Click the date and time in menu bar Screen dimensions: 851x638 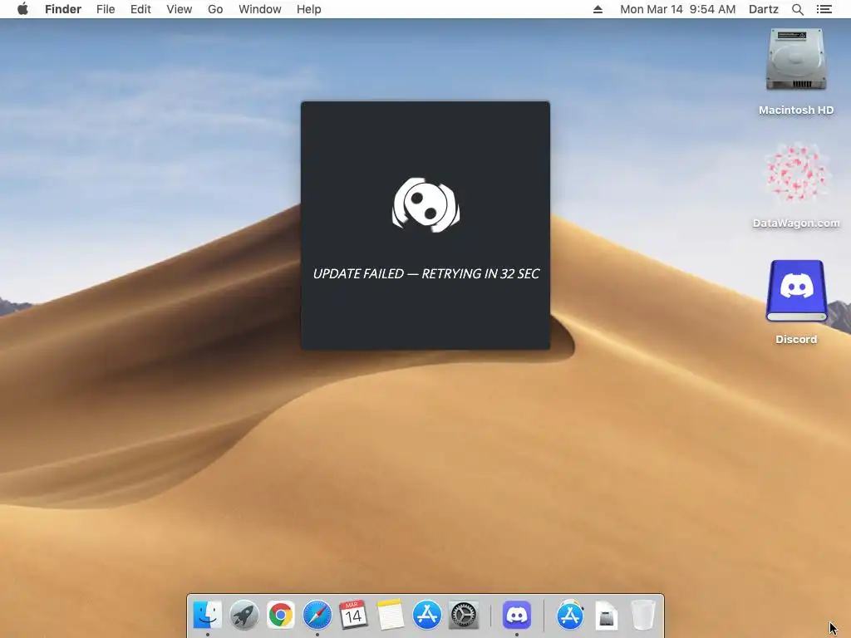[678, 9]
